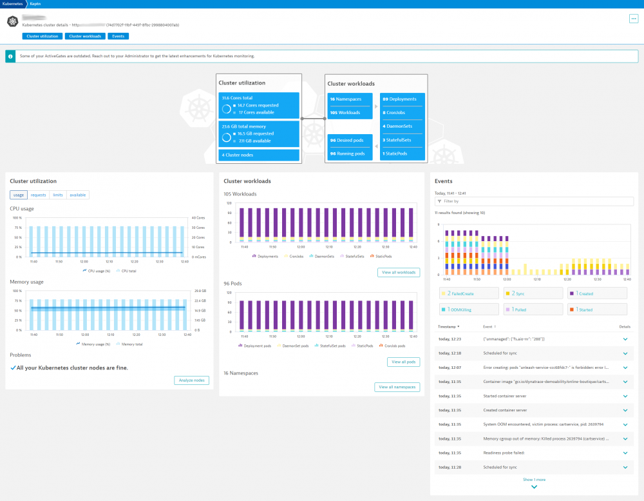Expand the System OOM encountered event details

click(x=624, y=424)
